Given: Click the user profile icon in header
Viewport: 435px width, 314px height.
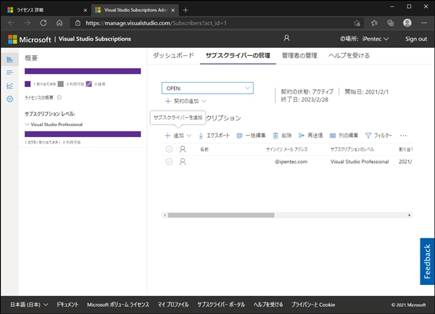Looking at the screenshot, I should (x=286, y=38).
